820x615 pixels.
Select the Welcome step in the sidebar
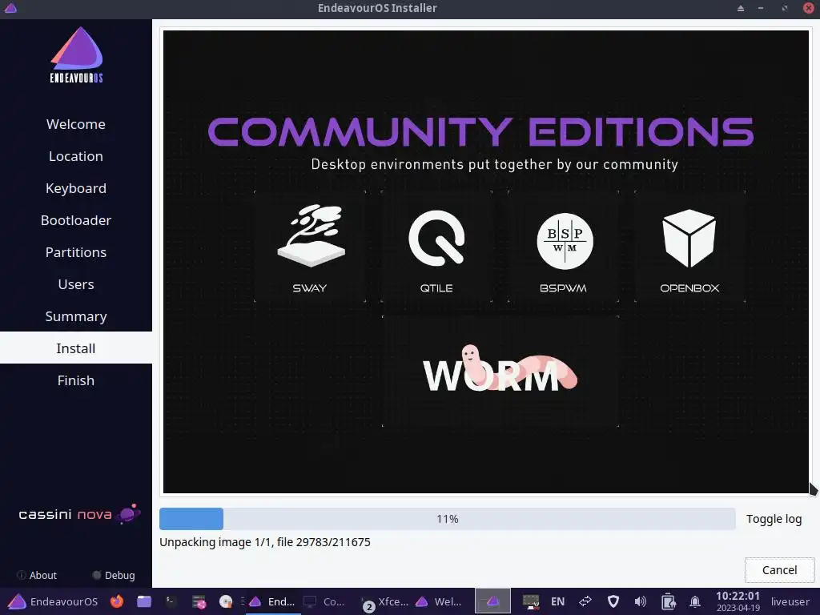(x=76, y=124)
